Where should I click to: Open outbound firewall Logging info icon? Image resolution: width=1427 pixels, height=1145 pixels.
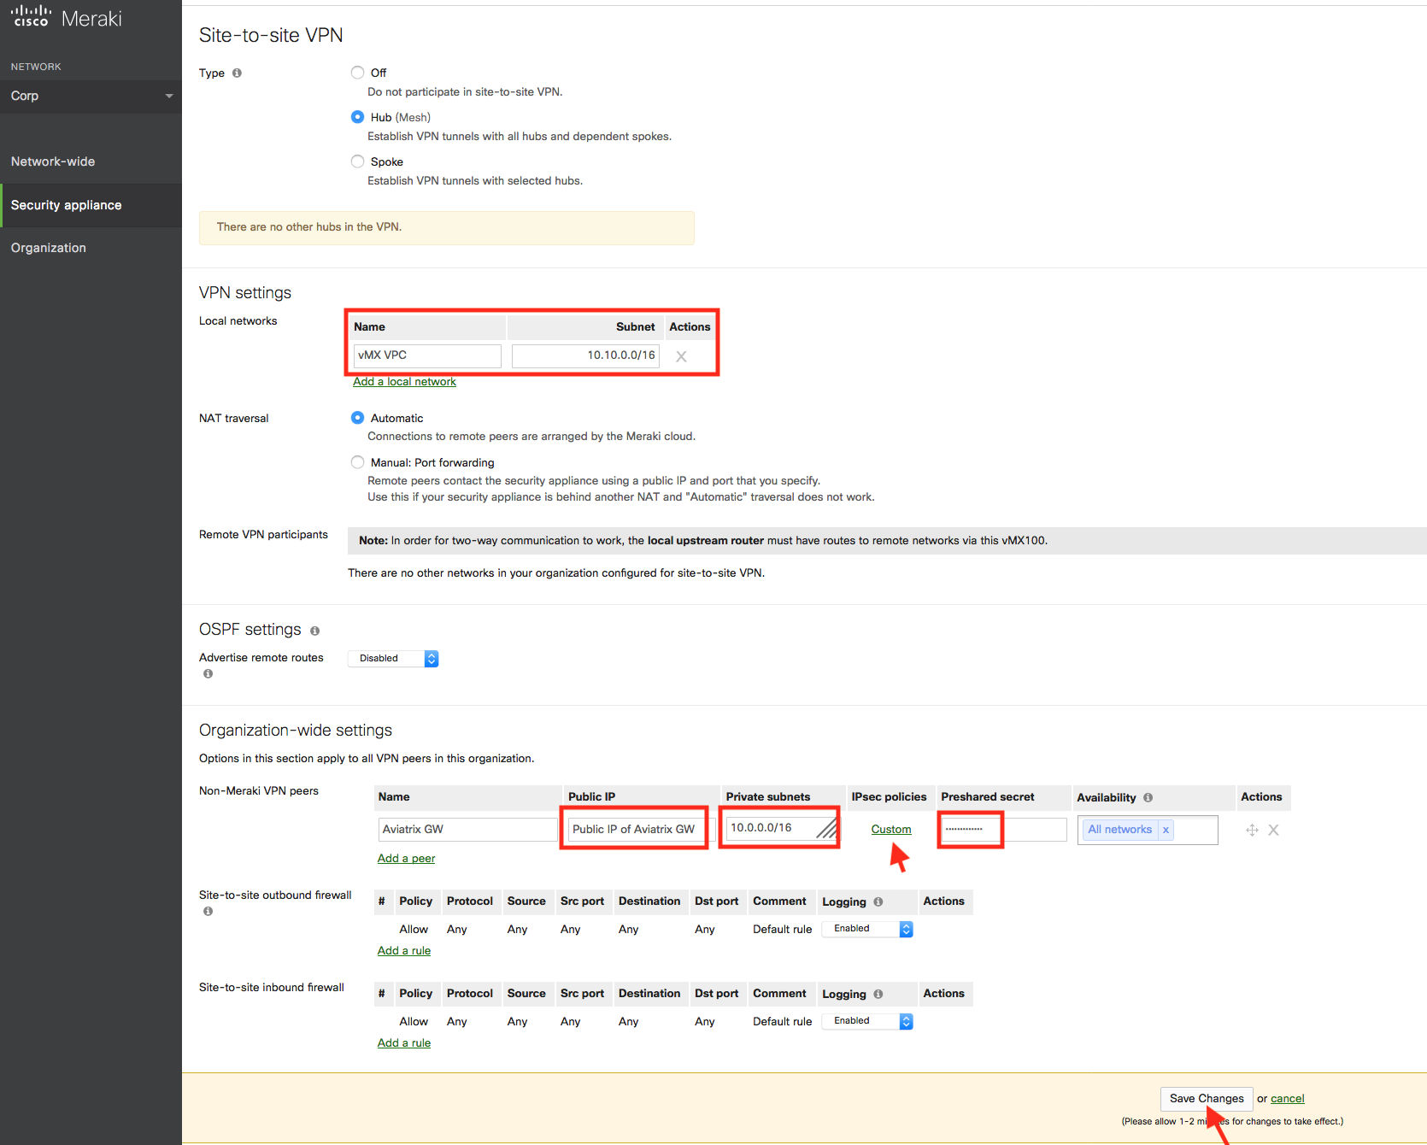878,901
